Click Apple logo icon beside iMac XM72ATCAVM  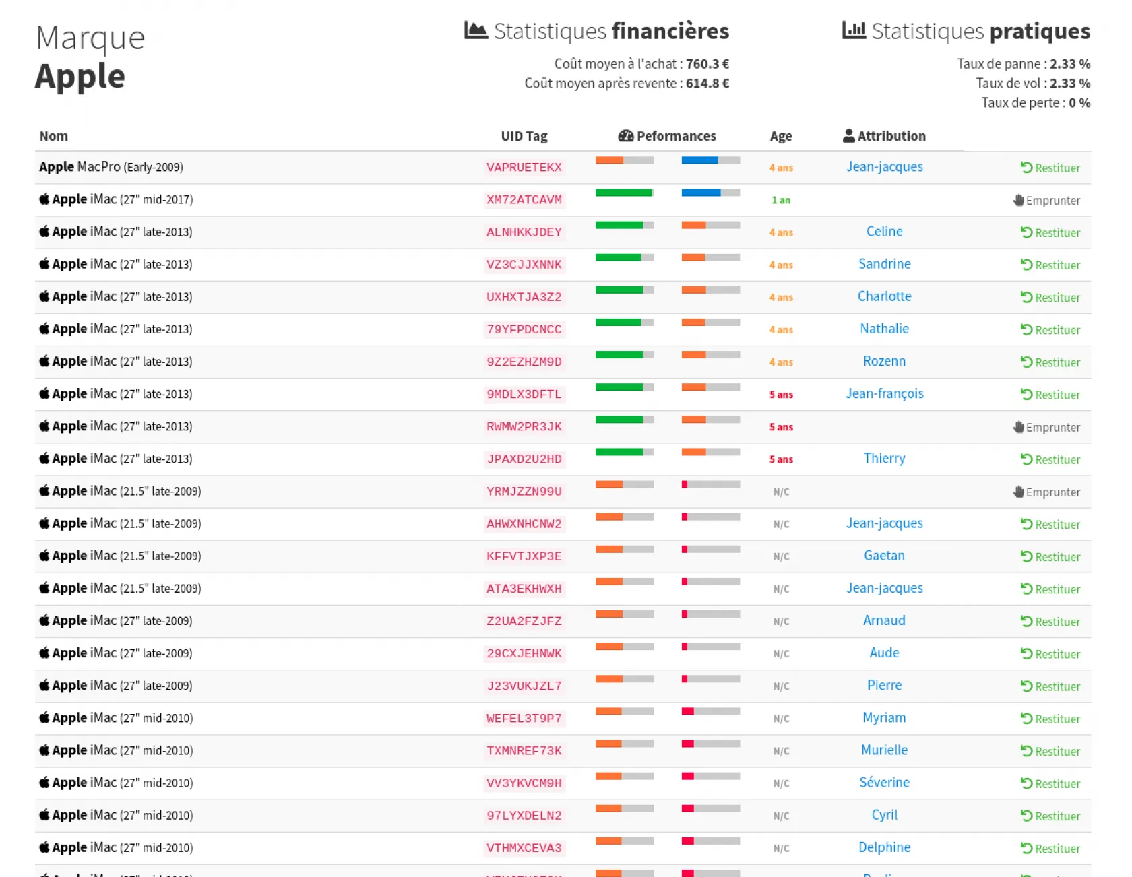click(x=44, y=199)
